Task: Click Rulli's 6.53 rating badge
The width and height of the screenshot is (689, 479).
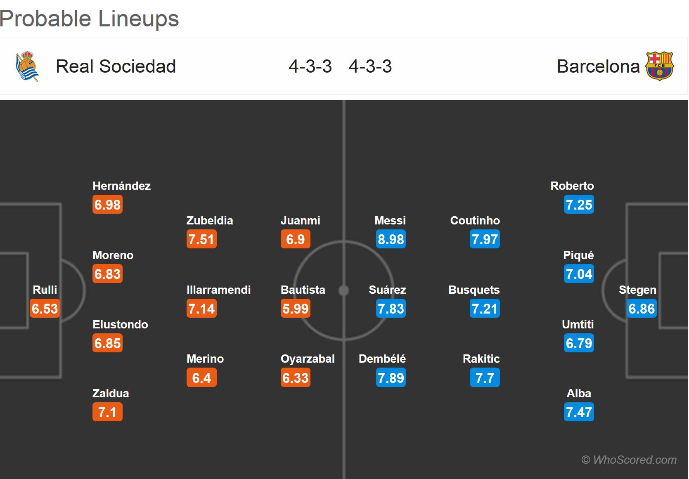Action: 45,309
